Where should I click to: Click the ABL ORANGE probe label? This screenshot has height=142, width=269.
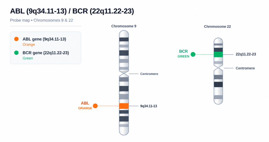point(85,106)
